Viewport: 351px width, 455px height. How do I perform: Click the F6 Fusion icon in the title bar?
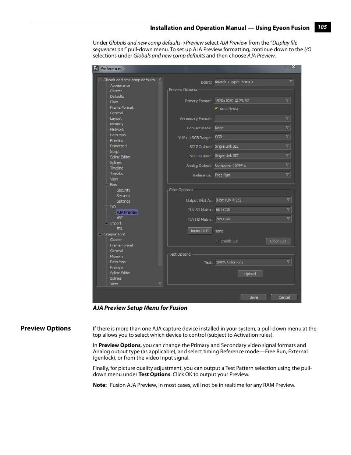point(96,69)
